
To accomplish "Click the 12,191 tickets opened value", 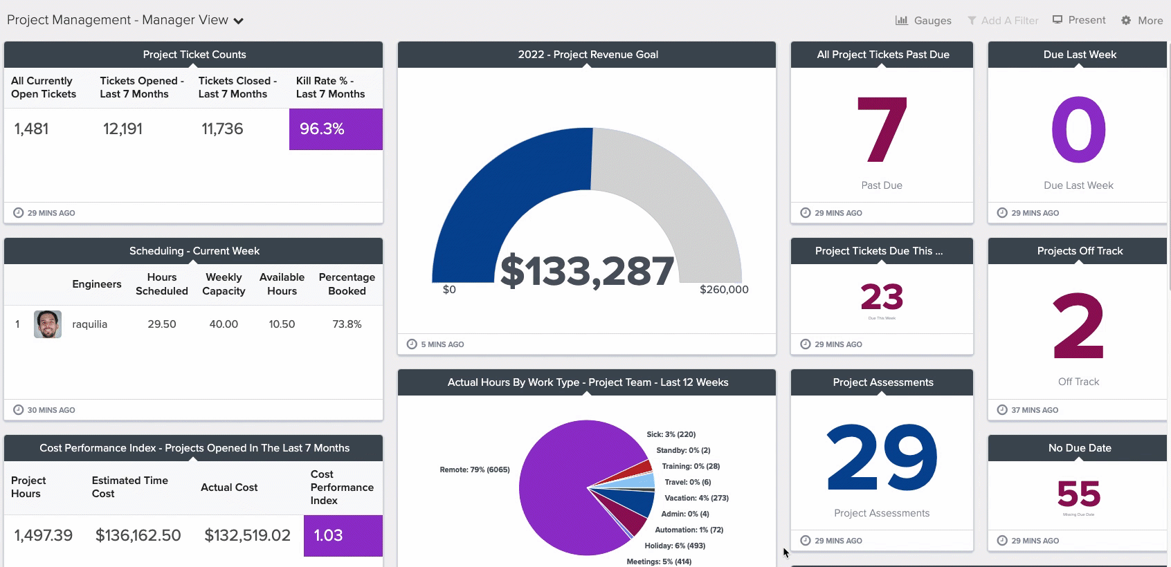I will click(122, 129).
